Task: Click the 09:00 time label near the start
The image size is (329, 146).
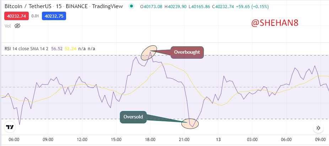Action: pyautogui.click(x=48, y=139)
